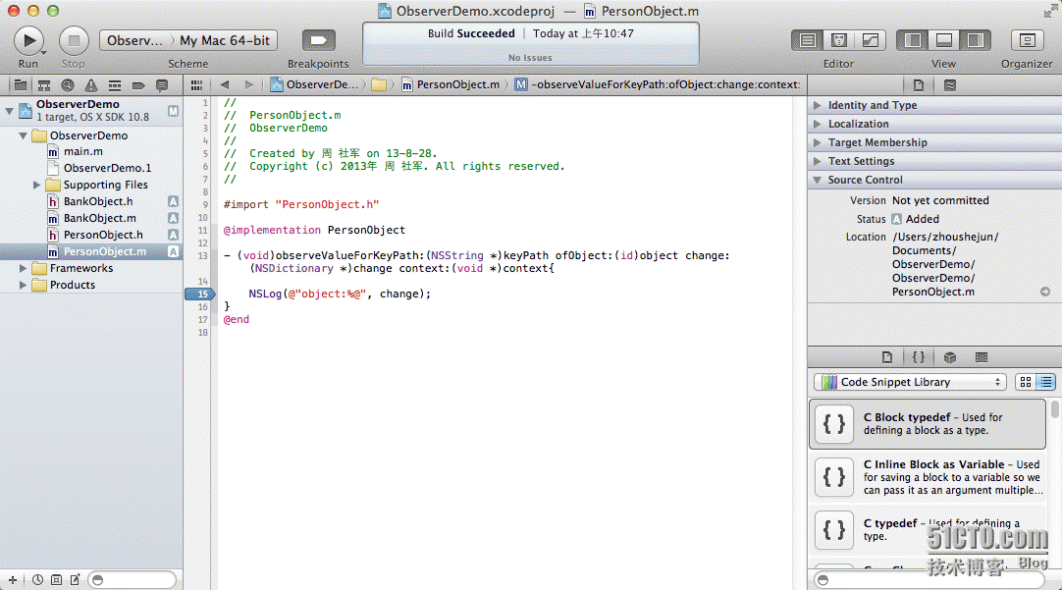Select main.m in navigator
This screenshot has height=590, width=1062.
[83, 152]
